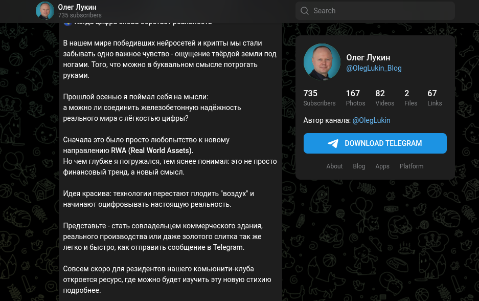This screenshot has height=301, width=479.
Task: Click the 735 subscribers text in the header
Action: 79,16
